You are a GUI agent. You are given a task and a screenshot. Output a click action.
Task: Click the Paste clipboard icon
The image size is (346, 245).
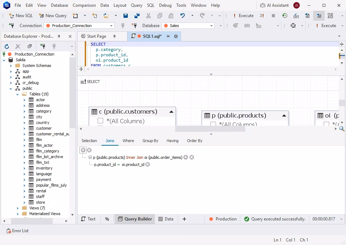(x=171, y=16)
